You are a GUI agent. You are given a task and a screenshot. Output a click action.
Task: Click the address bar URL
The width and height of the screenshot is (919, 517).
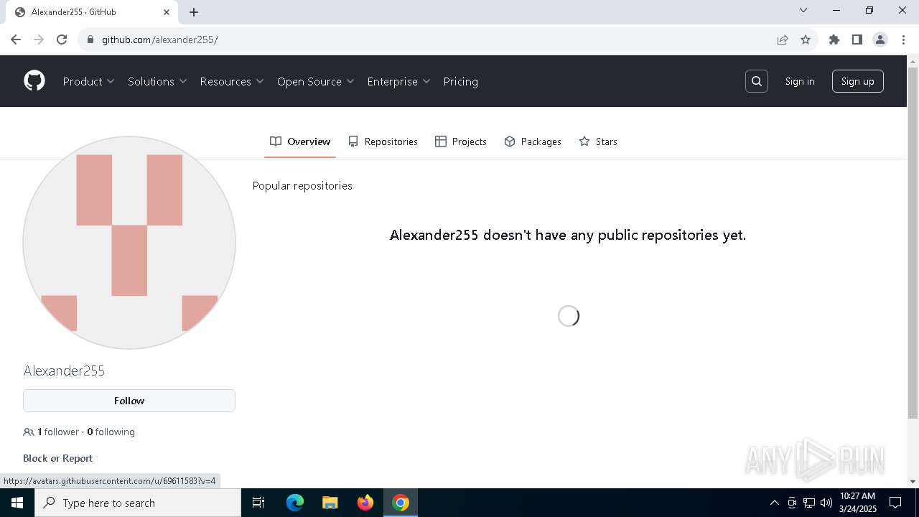pos(160,39)
